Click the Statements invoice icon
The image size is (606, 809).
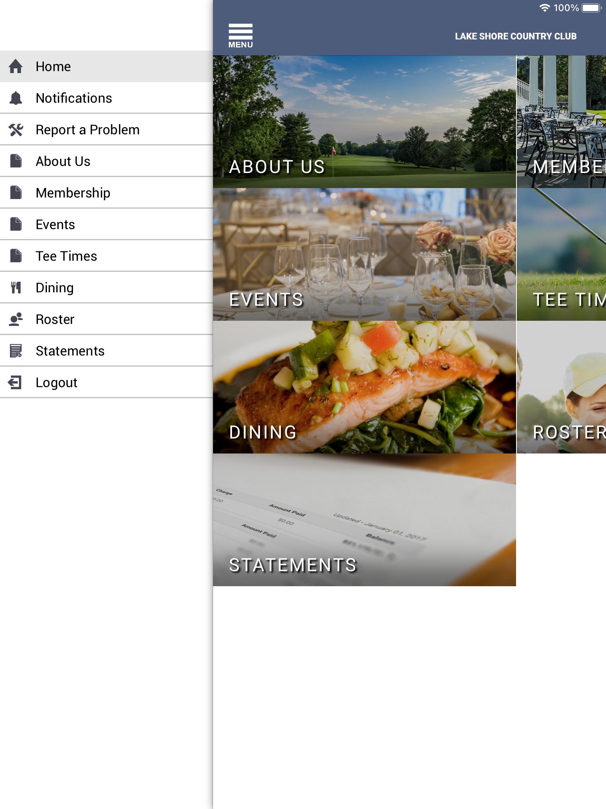16,351
